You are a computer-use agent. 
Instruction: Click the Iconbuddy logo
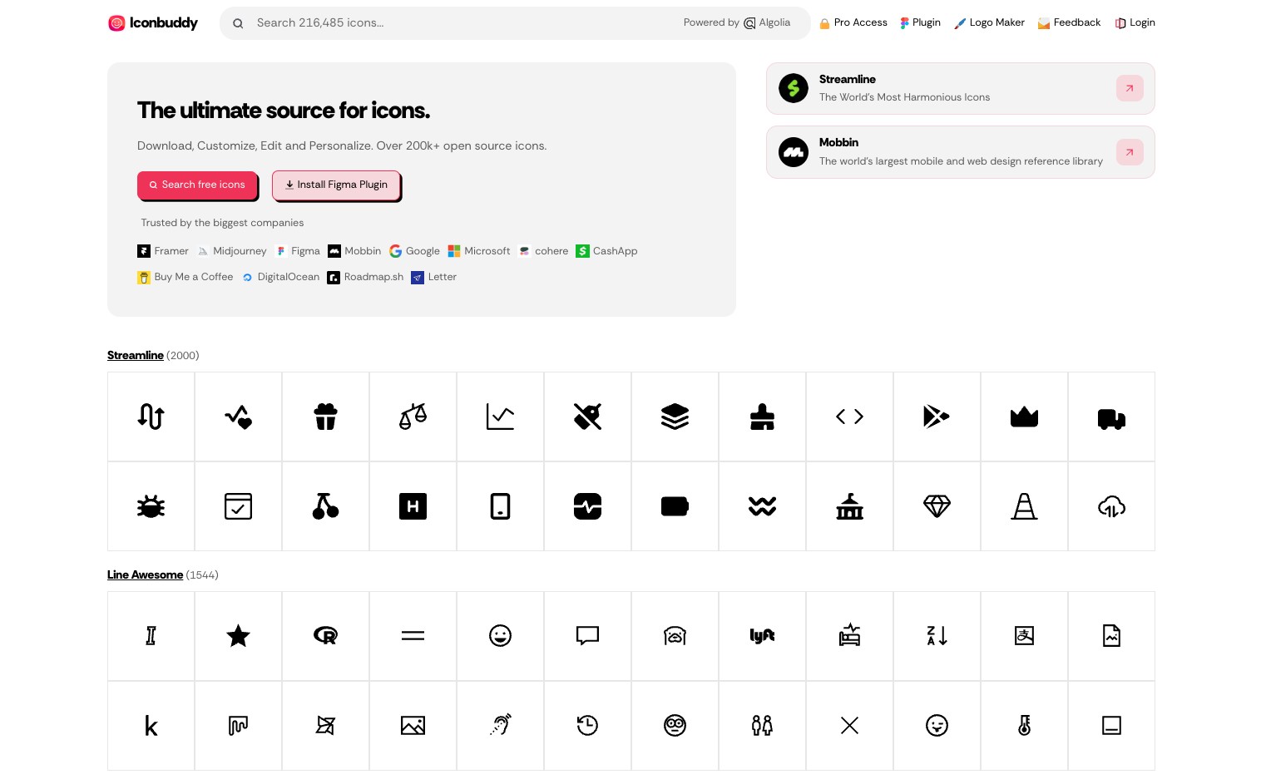pyautogui.click(x=153, y=23)
